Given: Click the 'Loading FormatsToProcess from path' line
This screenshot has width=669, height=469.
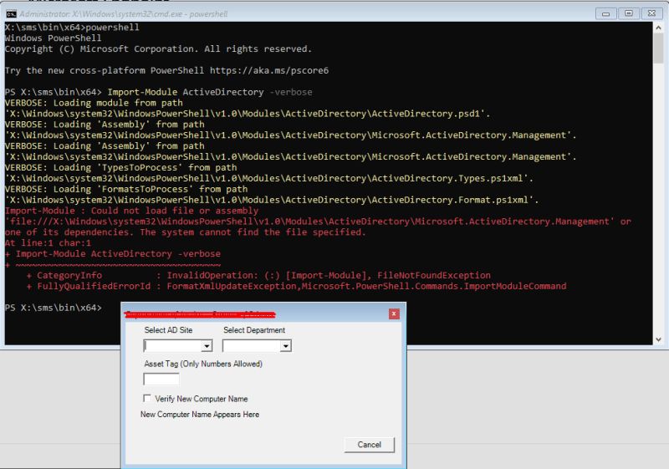Looking at the screenshot, I should click(126, 189).
